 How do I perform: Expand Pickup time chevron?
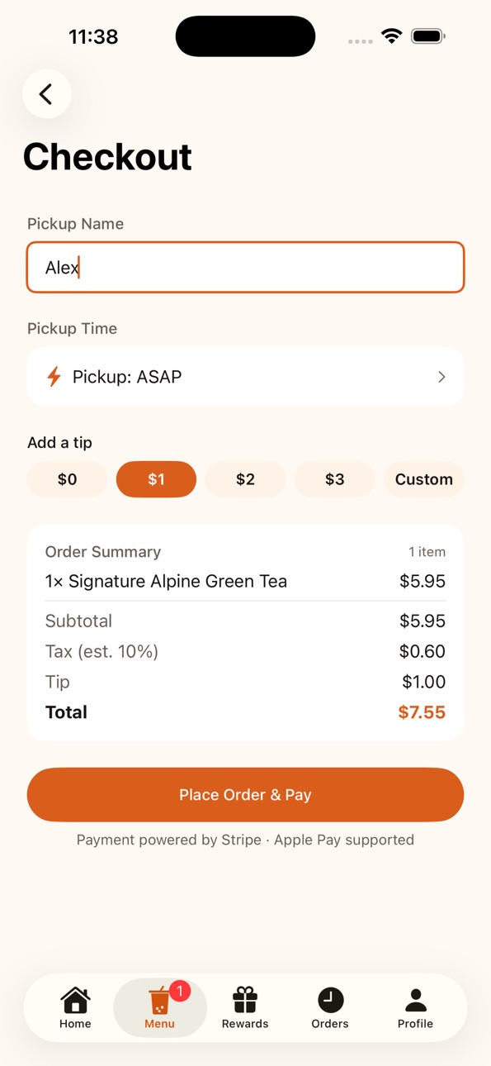(441, 377)
